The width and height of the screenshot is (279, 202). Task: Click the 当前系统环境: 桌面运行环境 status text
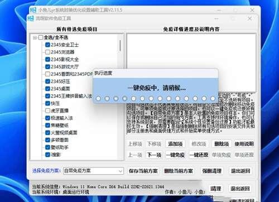[61, 192]
